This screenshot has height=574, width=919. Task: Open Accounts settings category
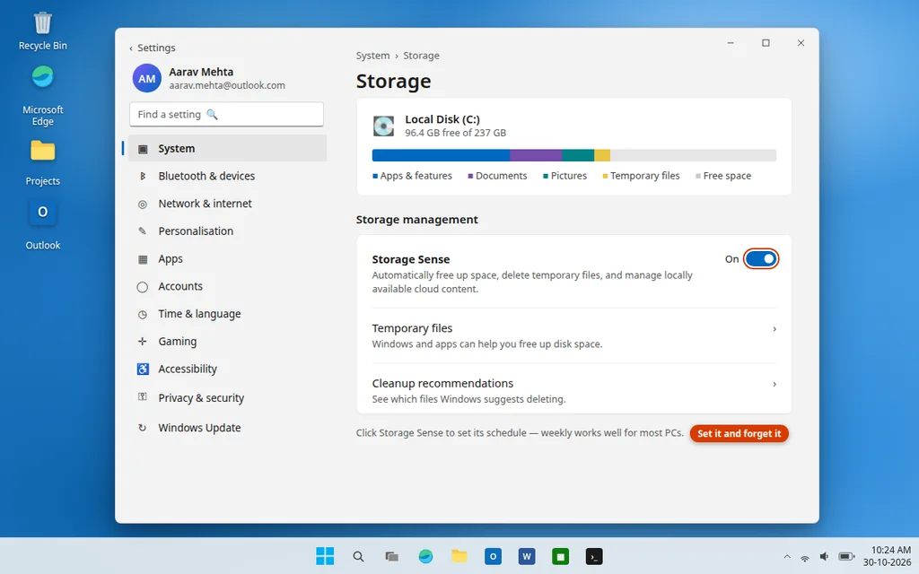coord(227,286)
